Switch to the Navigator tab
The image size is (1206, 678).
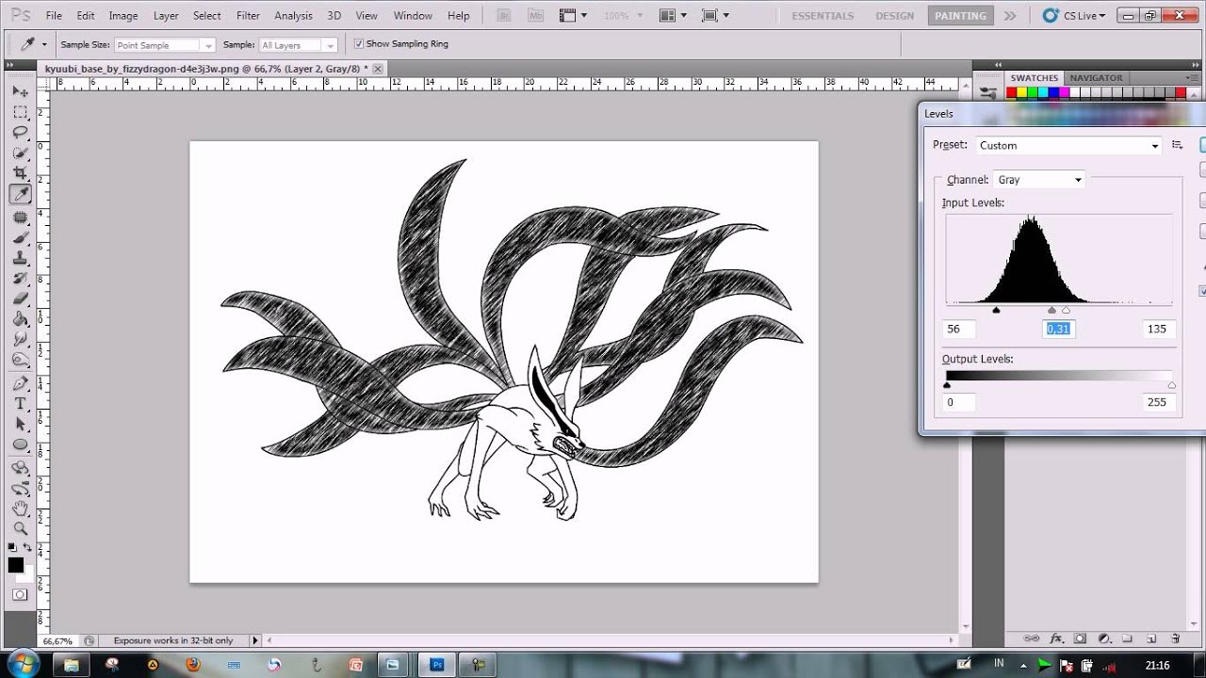pyautogui.click(x=1096, y=78)
